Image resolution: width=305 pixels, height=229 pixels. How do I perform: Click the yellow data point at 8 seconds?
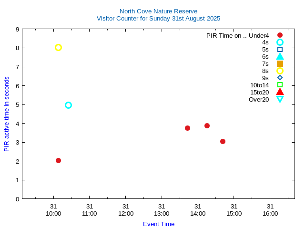pos(58,47)
